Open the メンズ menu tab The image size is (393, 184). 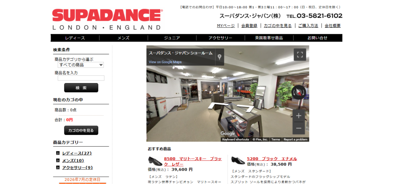pos(123,38)
